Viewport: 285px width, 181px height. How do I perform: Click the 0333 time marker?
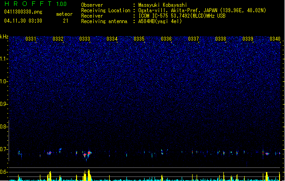coord(85,39)
